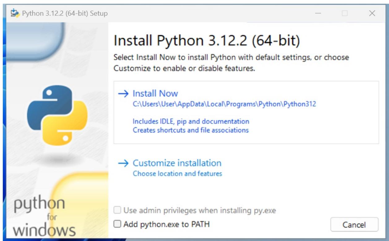Toggle the Use admin privileges checkbox
This screenshot has height=241, width=389.
[117, 211]
